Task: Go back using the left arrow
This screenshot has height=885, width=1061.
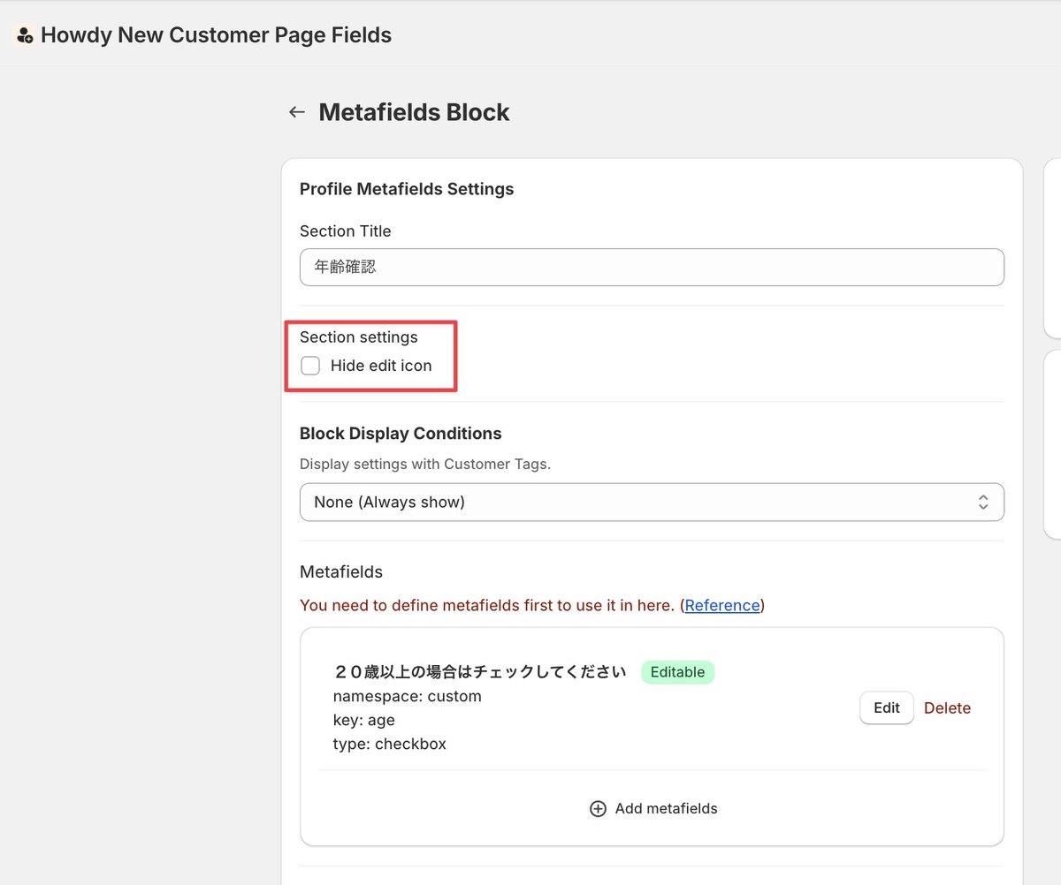Action: click(297, 112)
